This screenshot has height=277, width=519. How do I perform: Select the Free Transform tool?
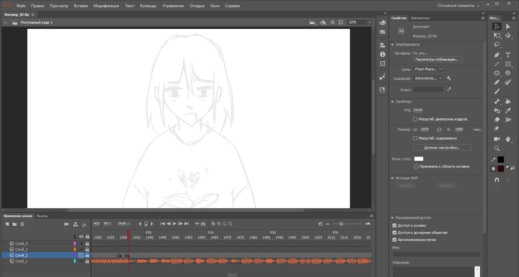pos(497,35)
